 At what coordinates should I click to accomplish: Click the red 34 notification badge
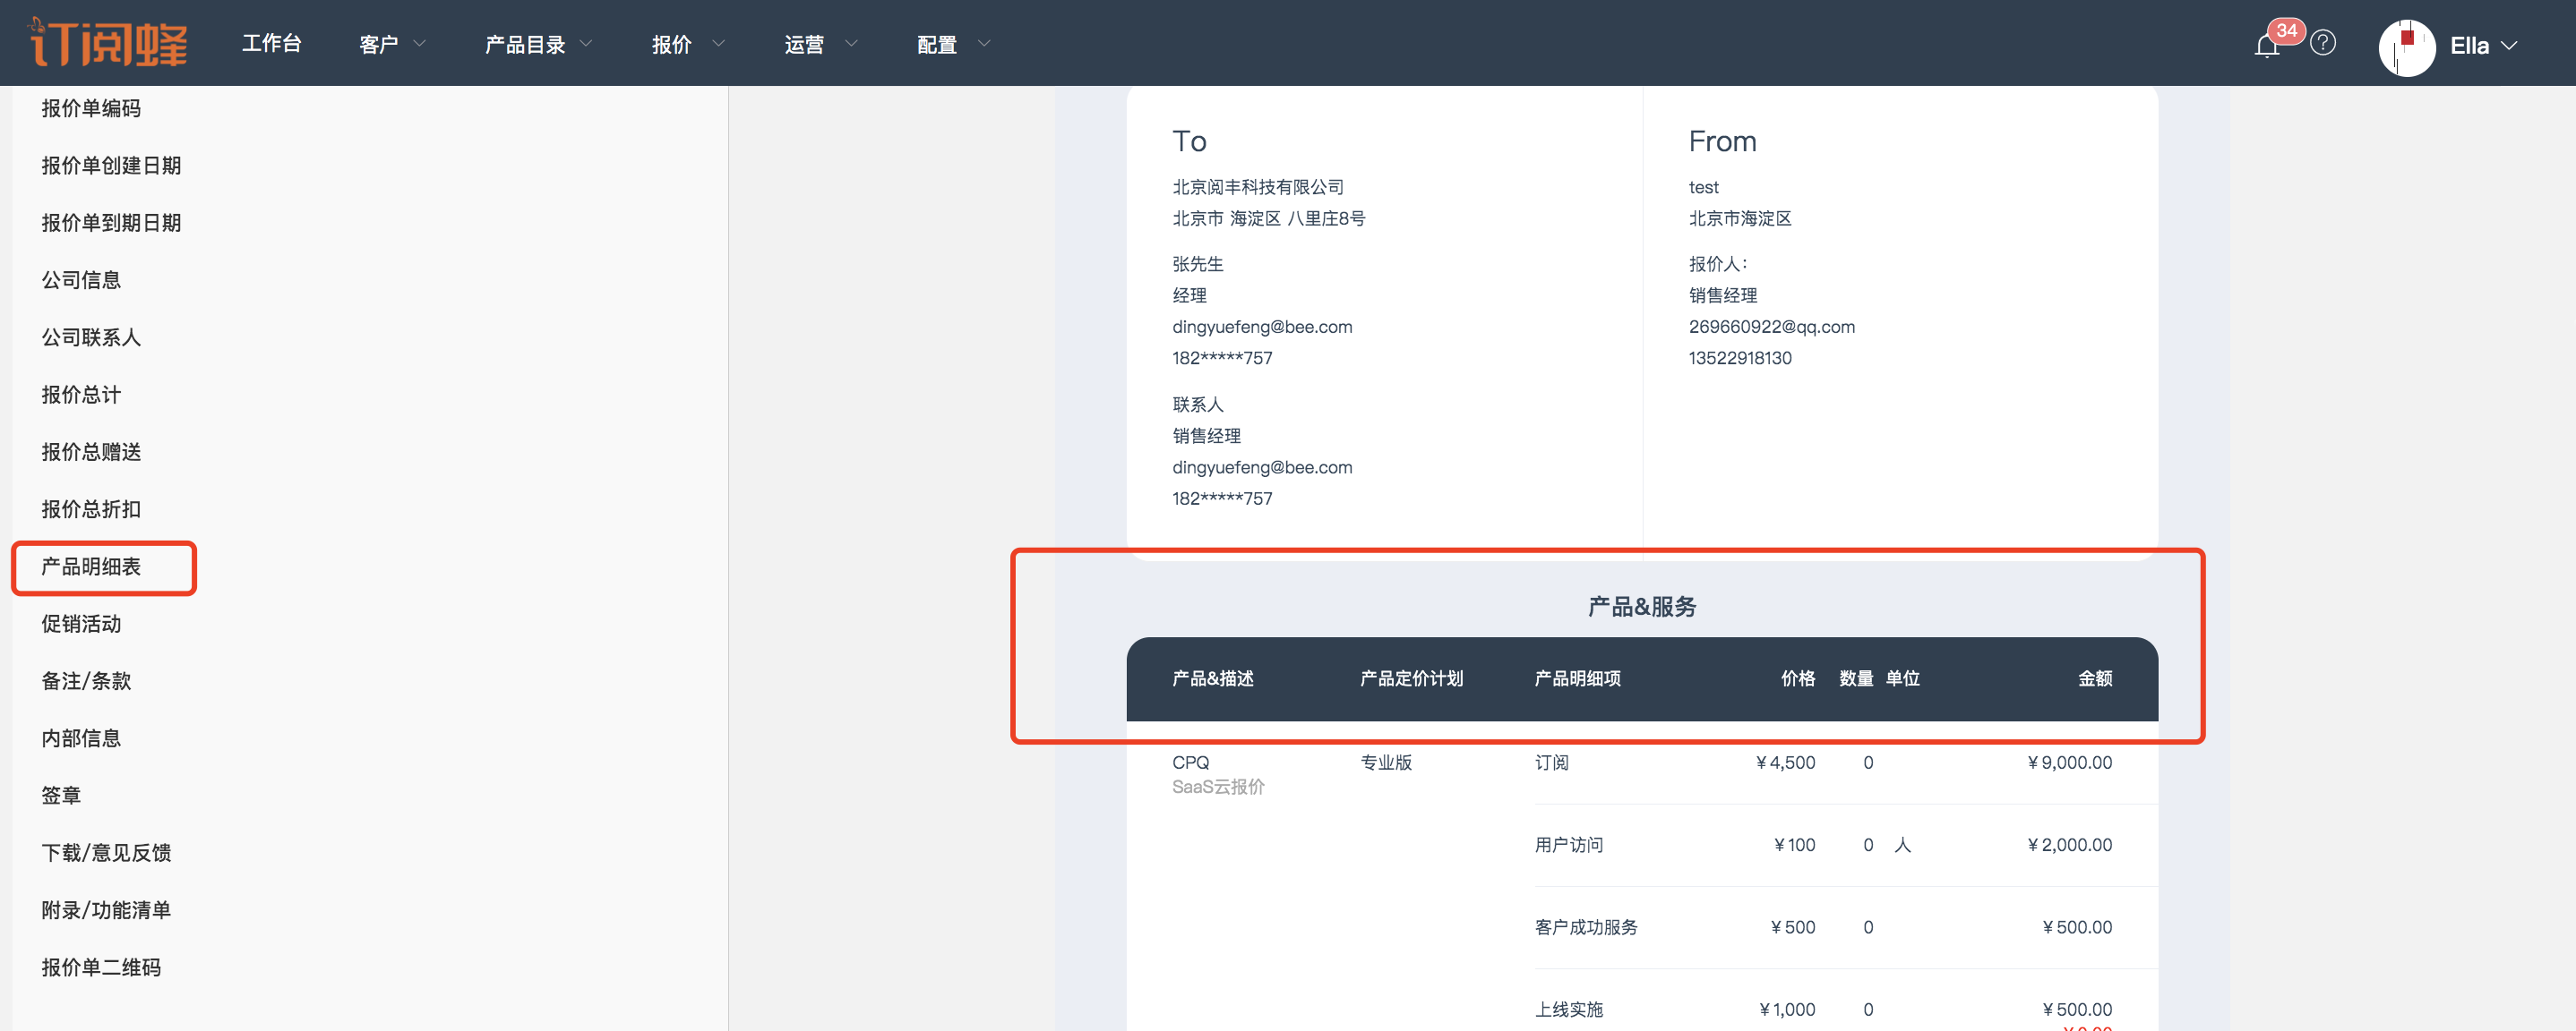(2286, 30)
